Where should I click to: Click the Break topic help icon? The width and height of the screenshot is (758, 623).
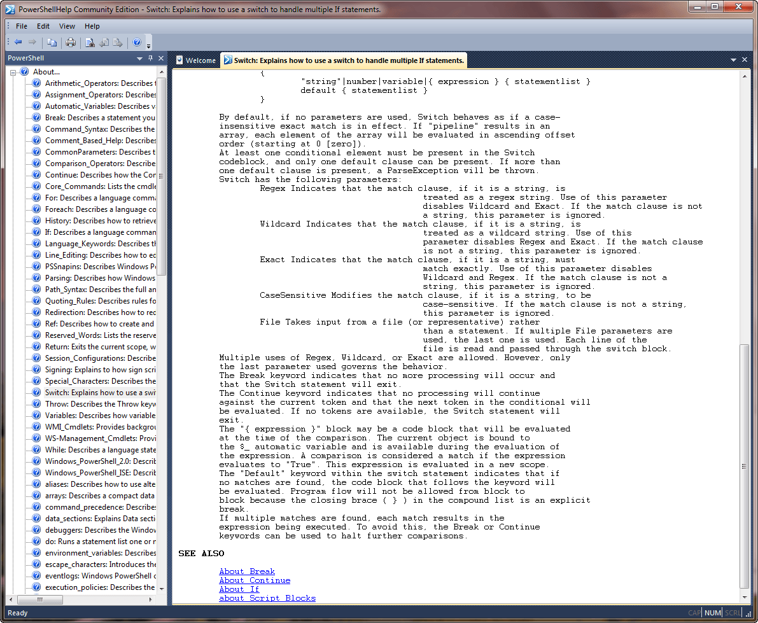point(36,118)
